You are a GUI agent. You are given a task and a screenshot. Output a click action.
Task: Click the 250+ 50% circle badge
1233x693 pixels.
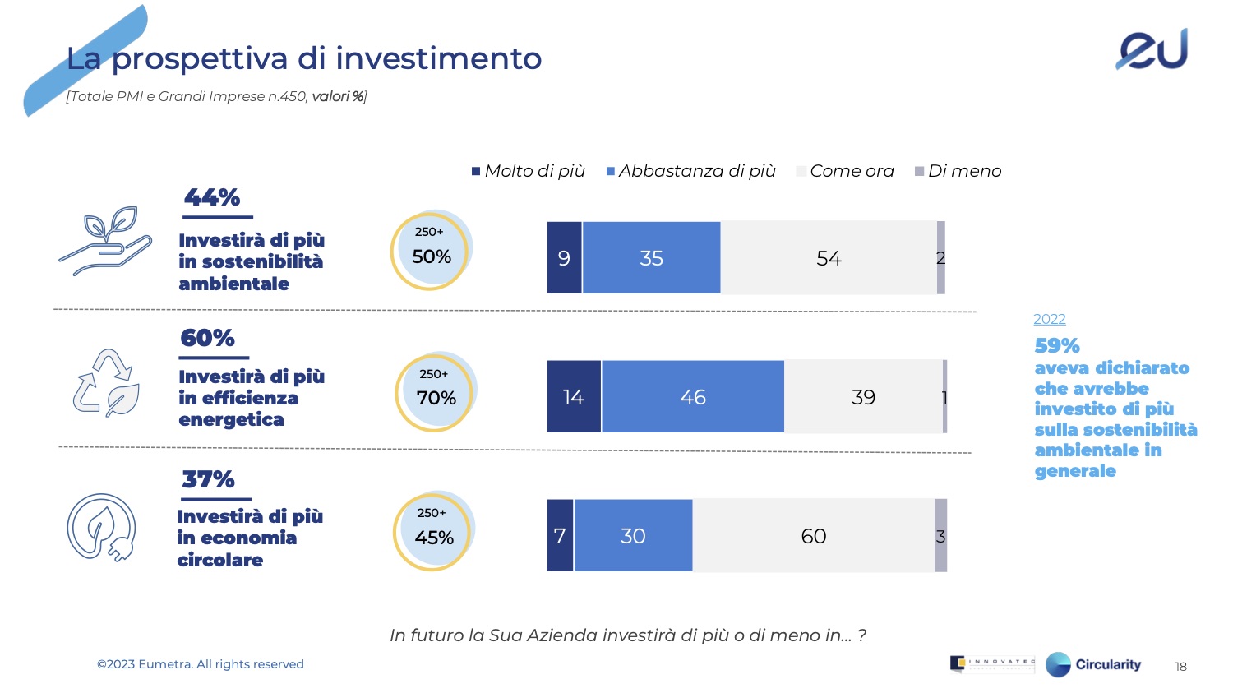coord(431,250)
